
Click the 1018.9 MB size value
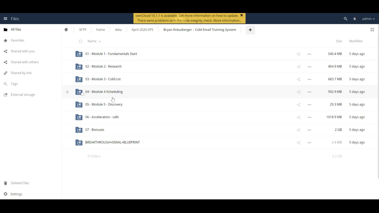coord(334,117)
